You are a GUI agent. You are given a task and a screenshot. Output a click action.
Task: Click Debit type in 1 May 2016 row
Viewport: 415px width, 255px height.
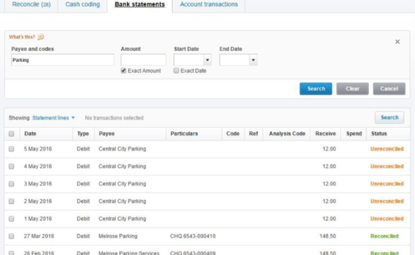pyautogui.click(x=83, y=219)
